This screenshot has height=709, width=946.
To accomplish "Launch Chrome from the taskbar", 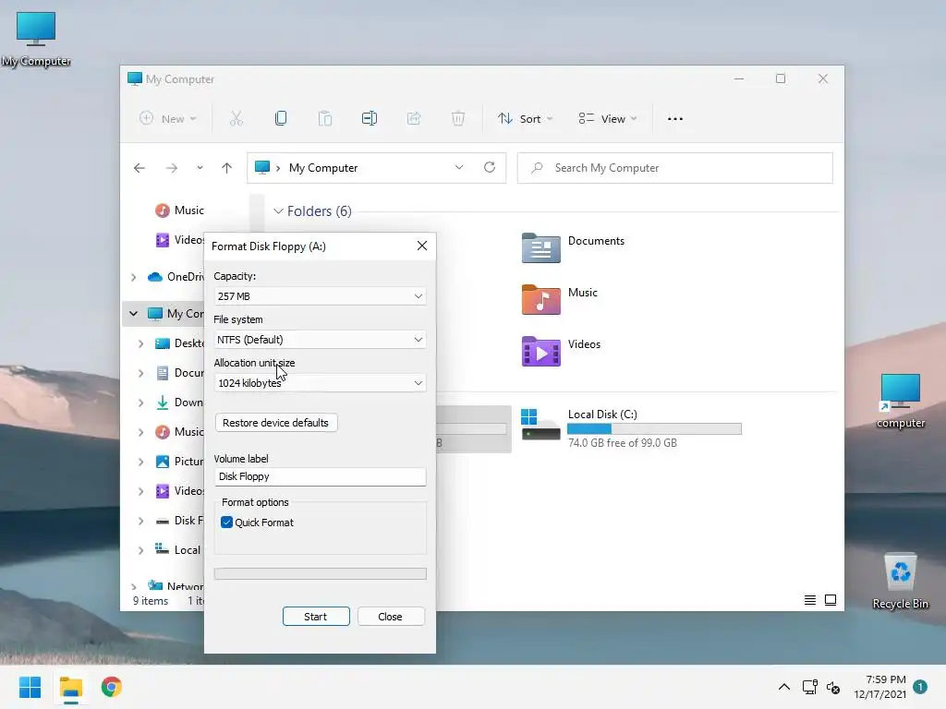I will pyautogui.click(x=112, y=687).
